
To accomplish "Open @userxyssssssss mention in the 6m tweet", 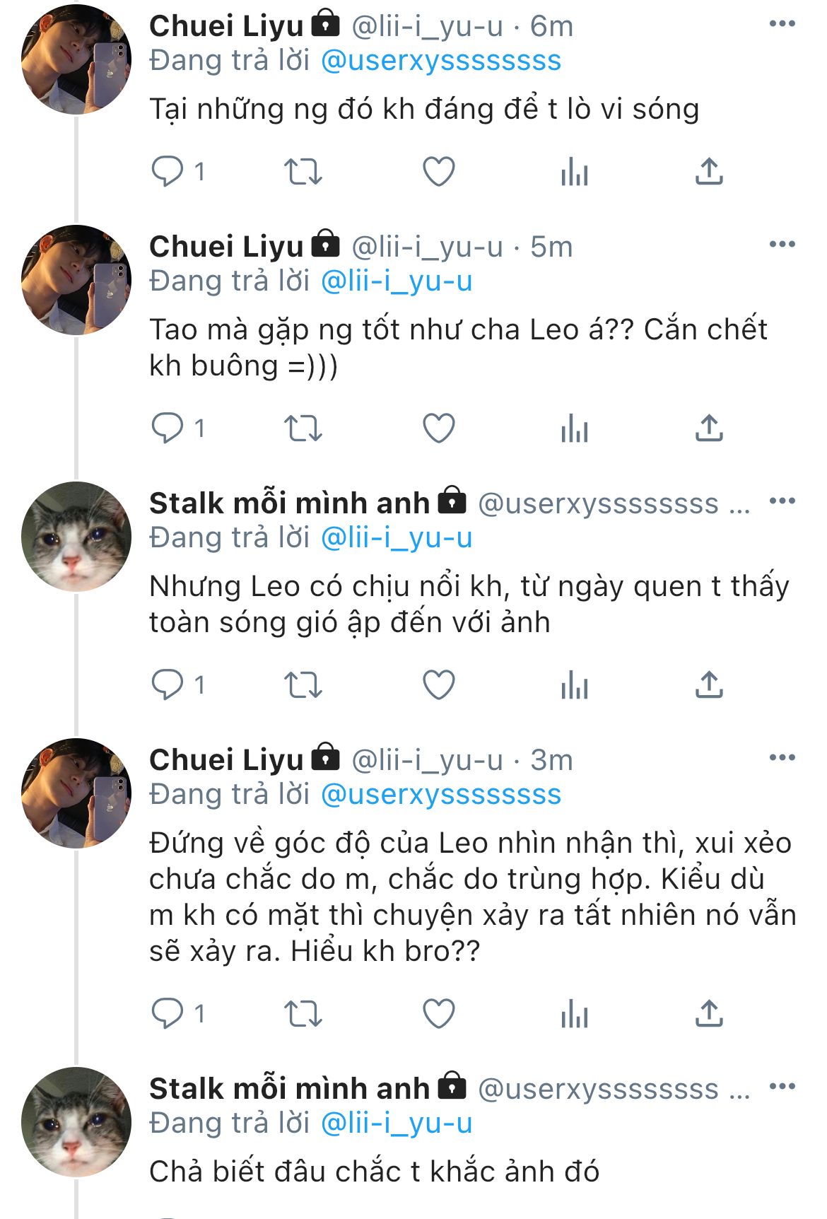I will point(440,61).
